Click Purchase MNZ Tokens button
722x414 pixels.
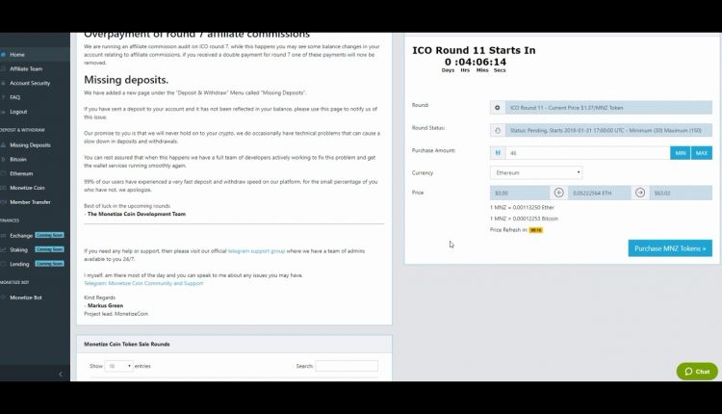click(x=670, y=248)
